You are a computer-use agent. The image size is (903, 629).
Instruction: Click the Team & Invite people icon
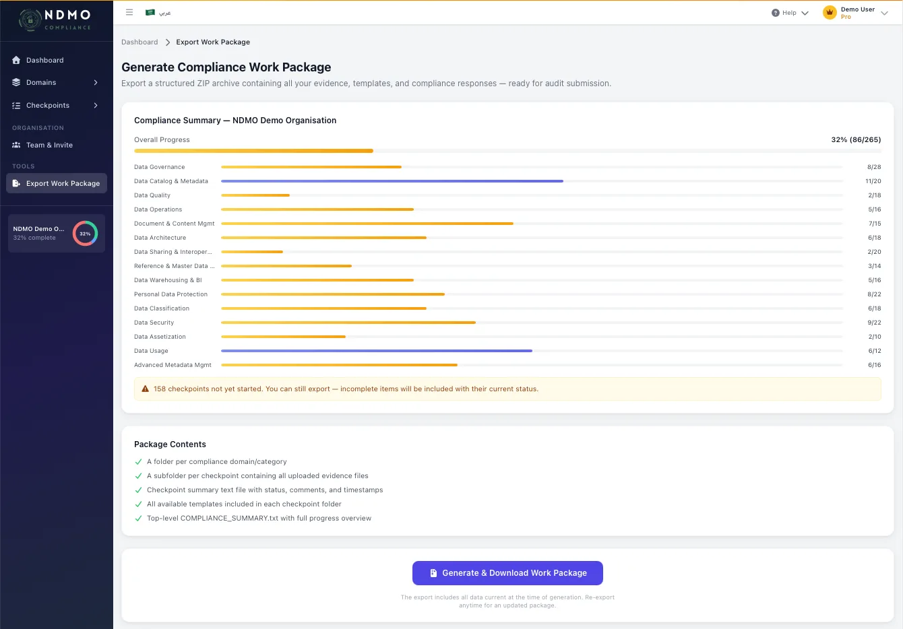pos(16,145)
